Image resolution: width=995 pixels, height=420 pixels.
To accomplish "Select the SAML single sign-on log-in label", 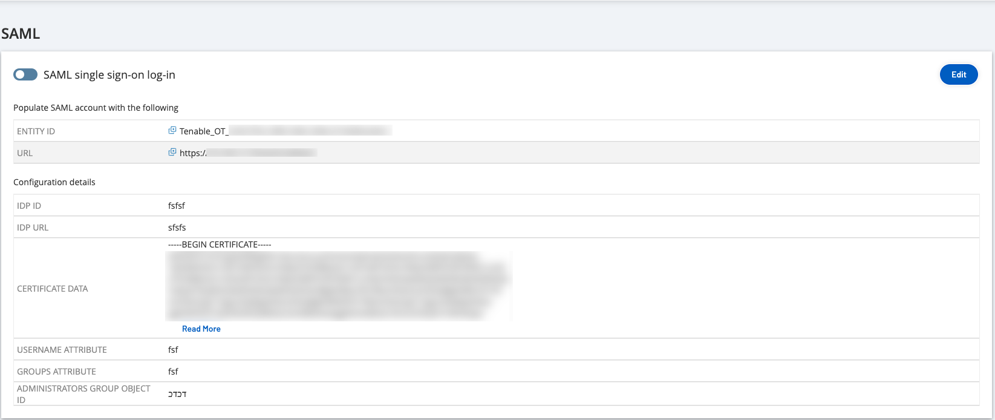I will 109,75.
